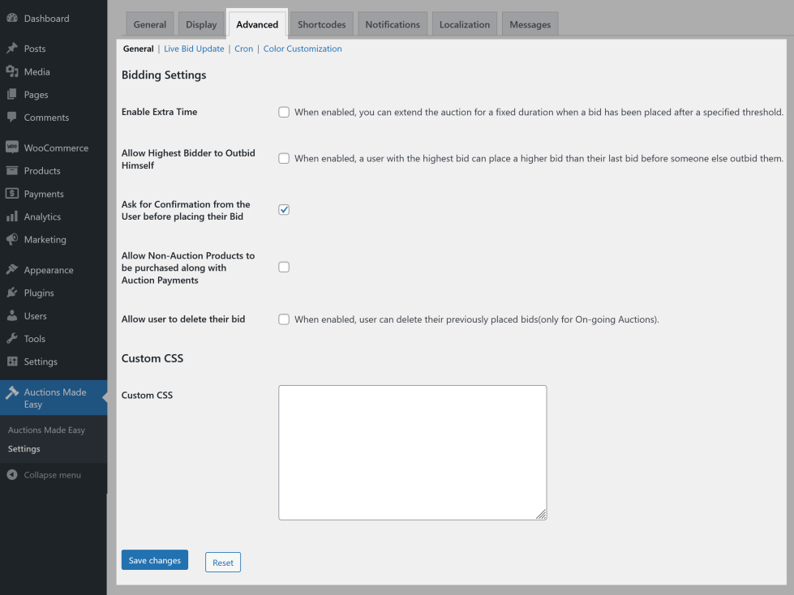Select the Advanced tab
The height and width of the screenshot is (595, 794).
pos(257,24)
